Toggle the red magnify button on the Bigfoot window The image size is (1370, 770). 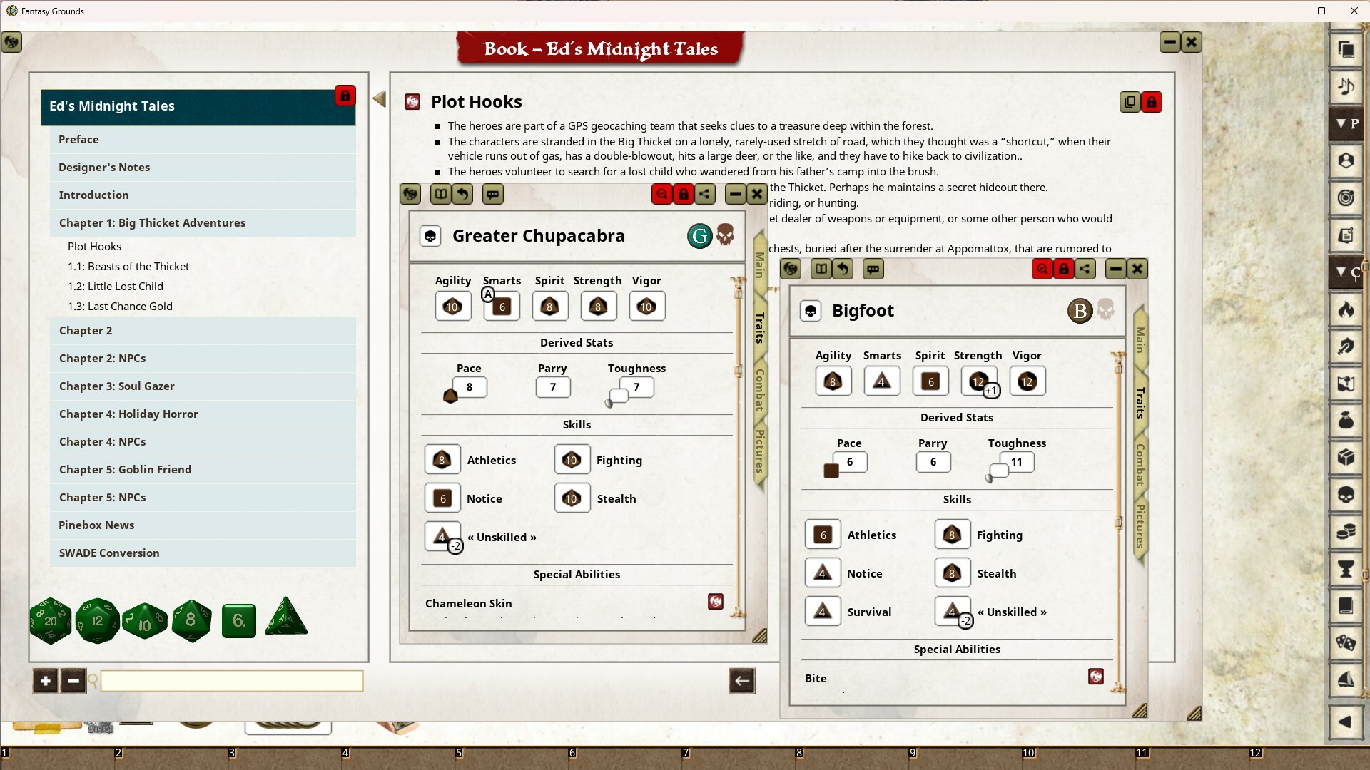pos(1042,269)
